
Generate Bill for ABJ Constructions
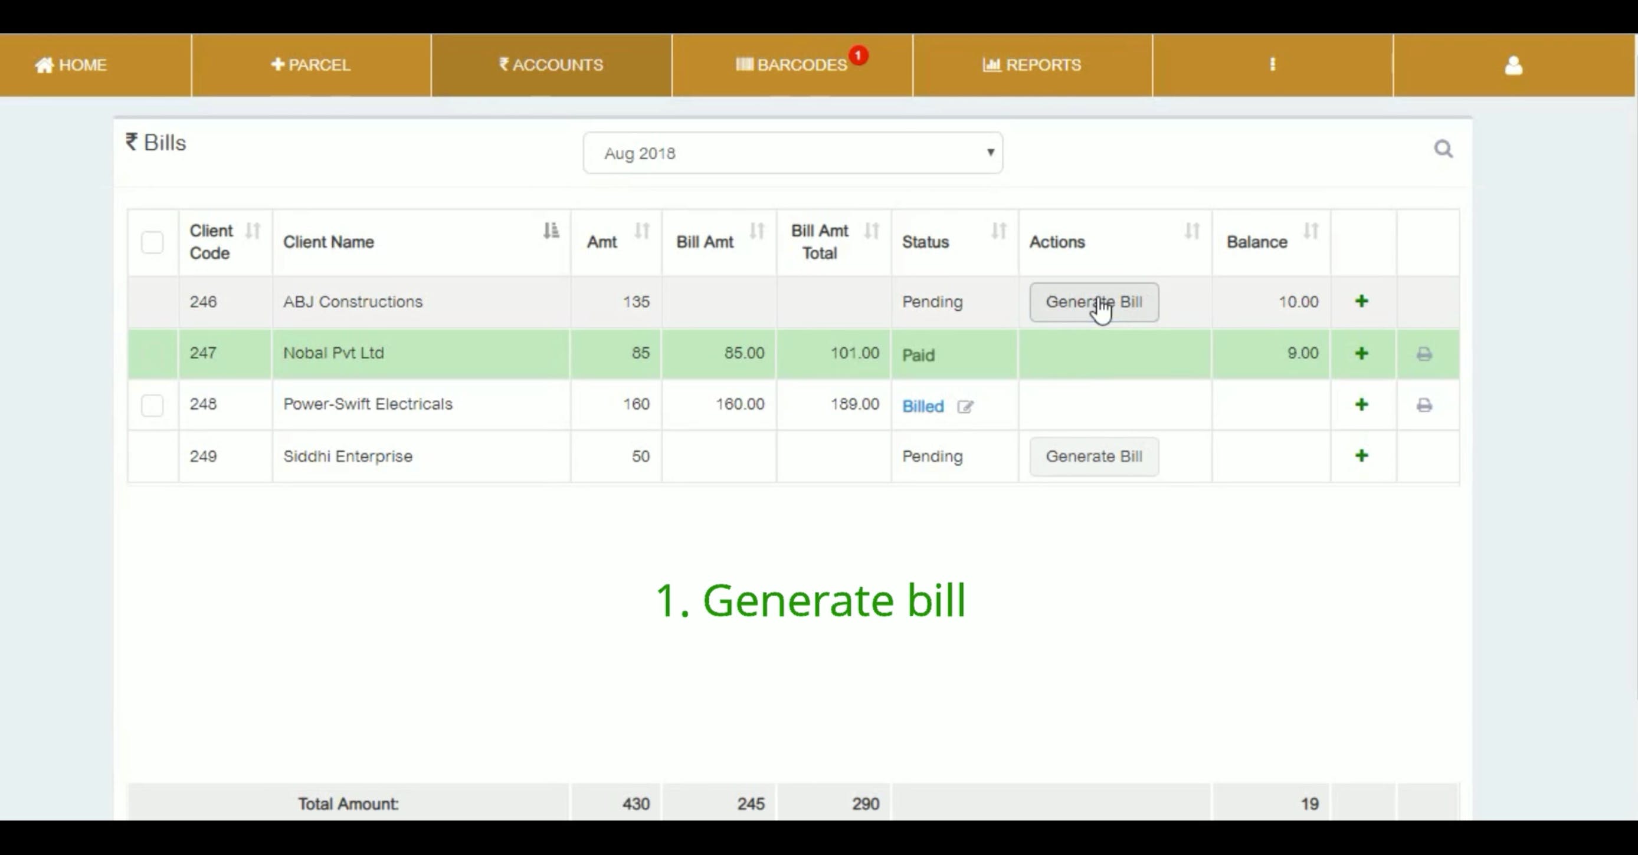point(1094,302)
